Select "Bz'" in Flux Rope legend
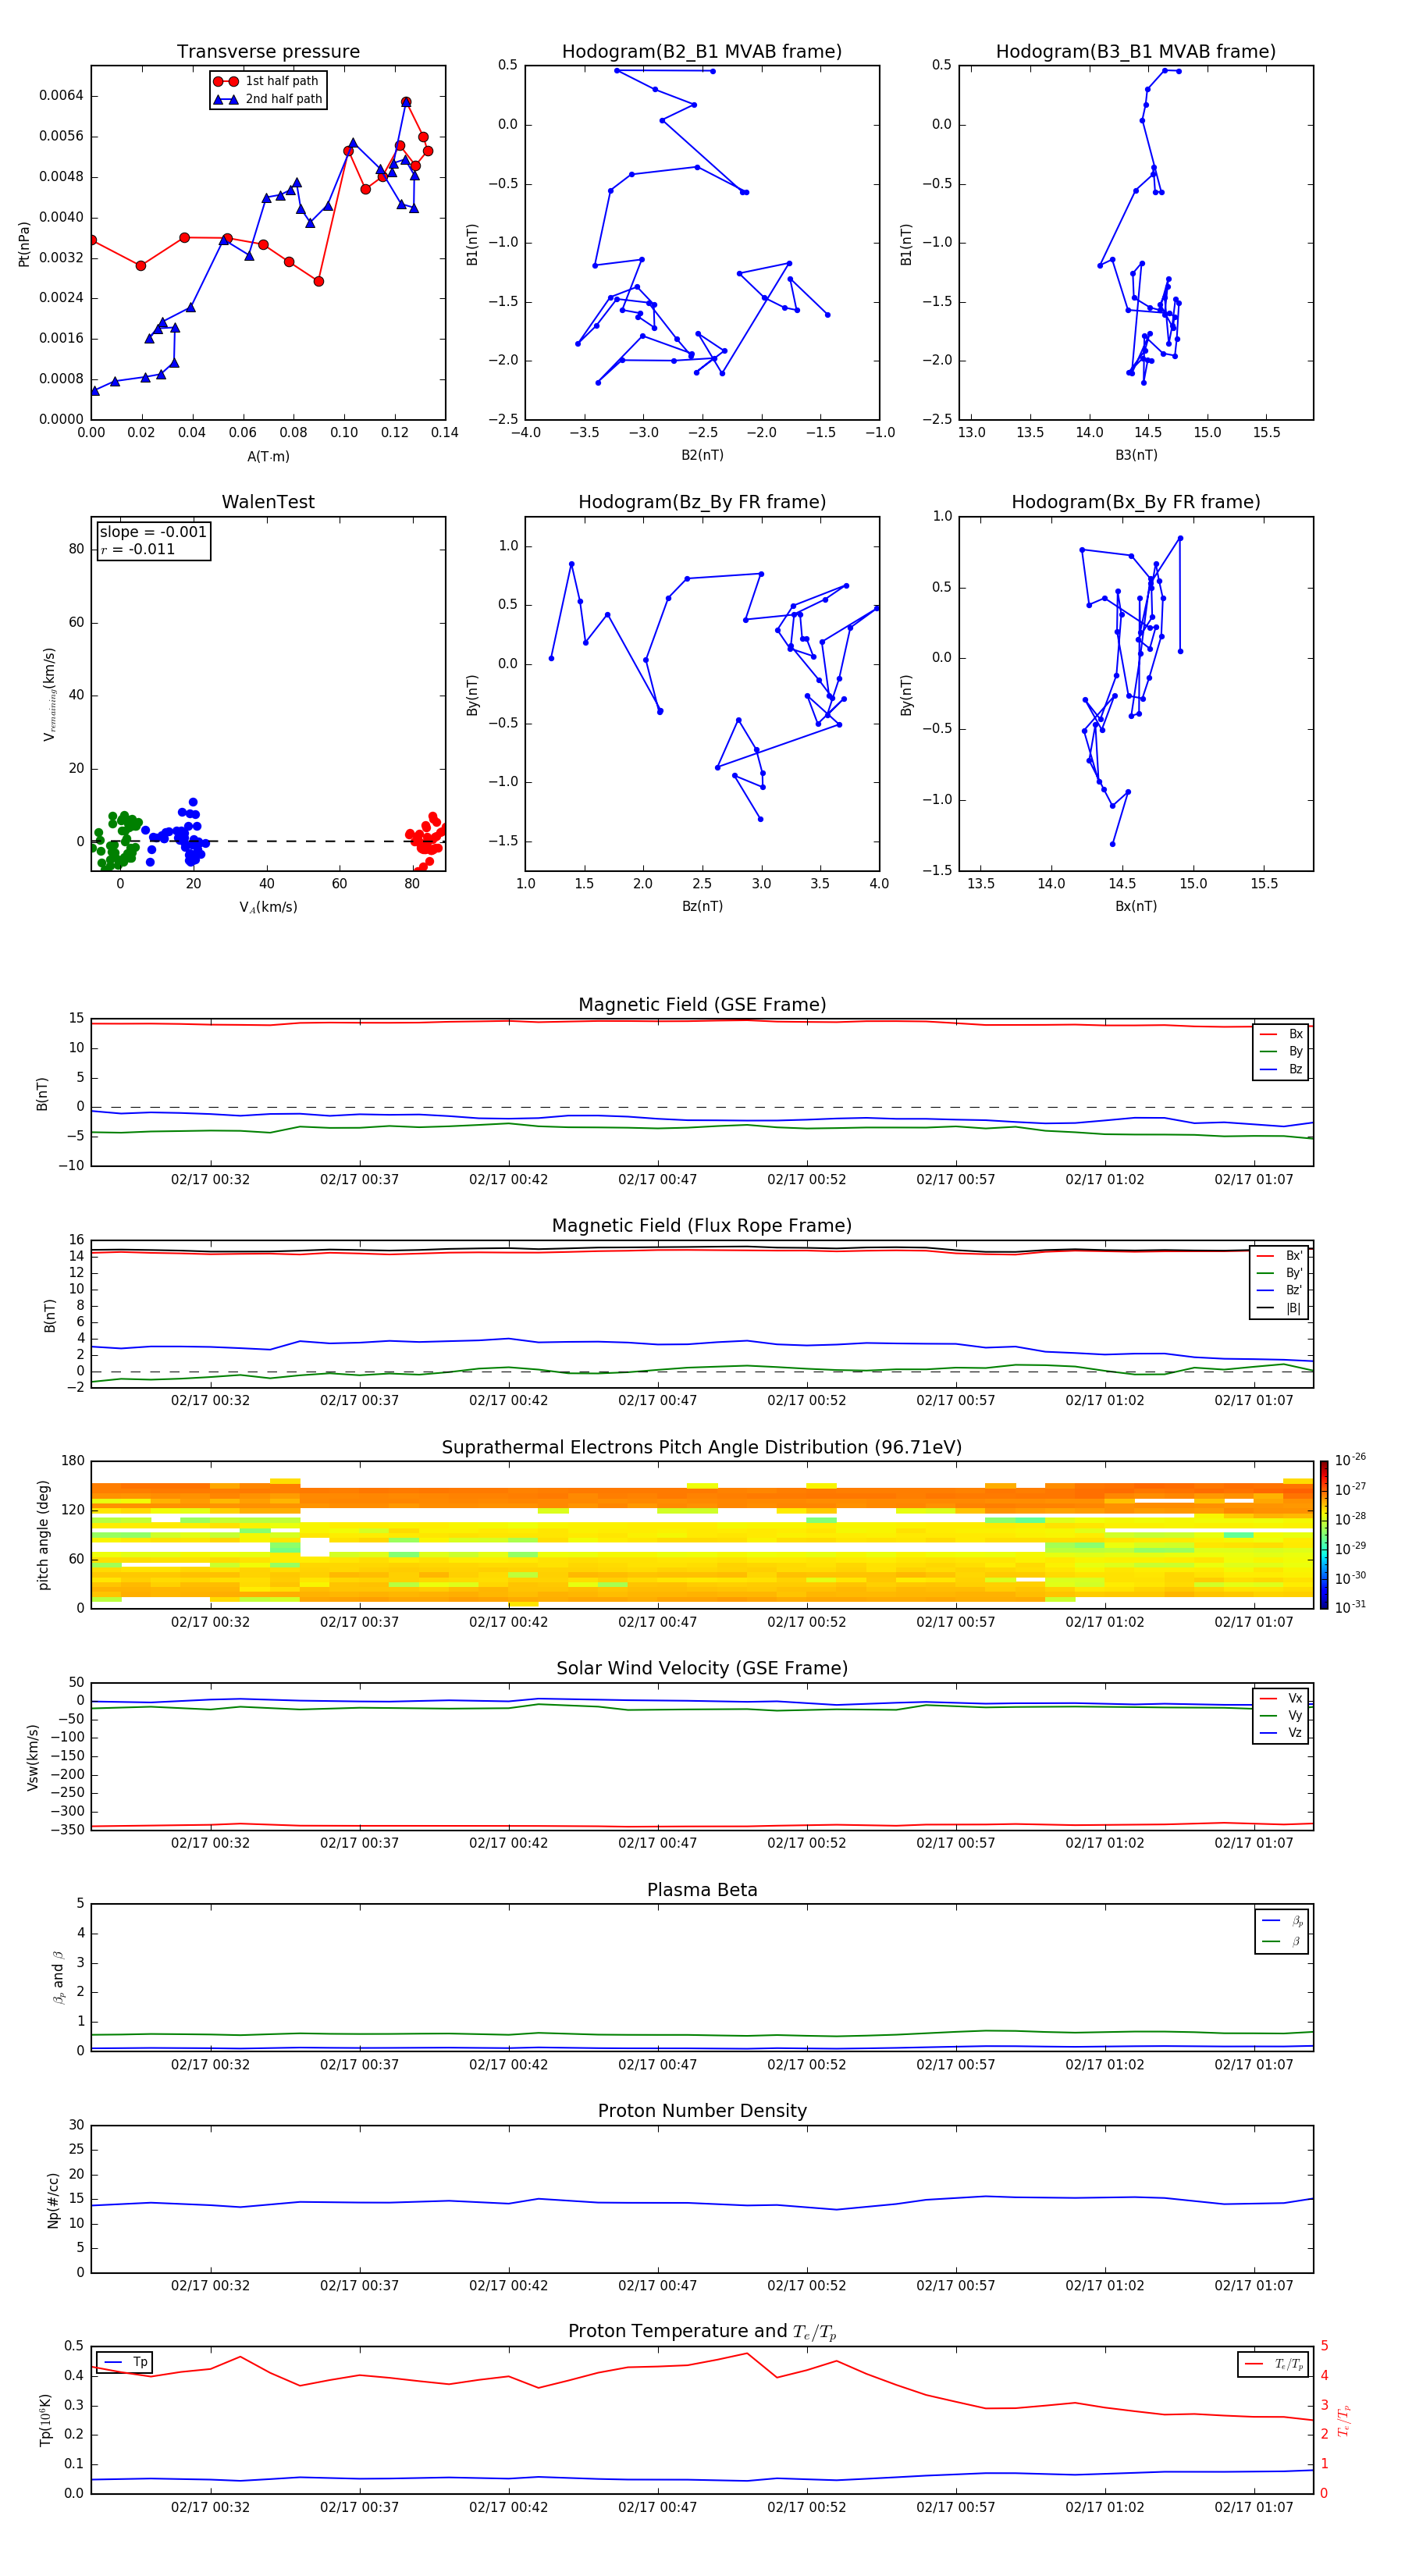This screenshot has width=1405, height=2576. tap(1280, 1290)
